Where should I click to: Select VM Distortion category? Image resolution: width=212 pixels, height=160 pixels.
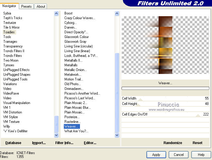pyautogui.click(x=12, y=112)
